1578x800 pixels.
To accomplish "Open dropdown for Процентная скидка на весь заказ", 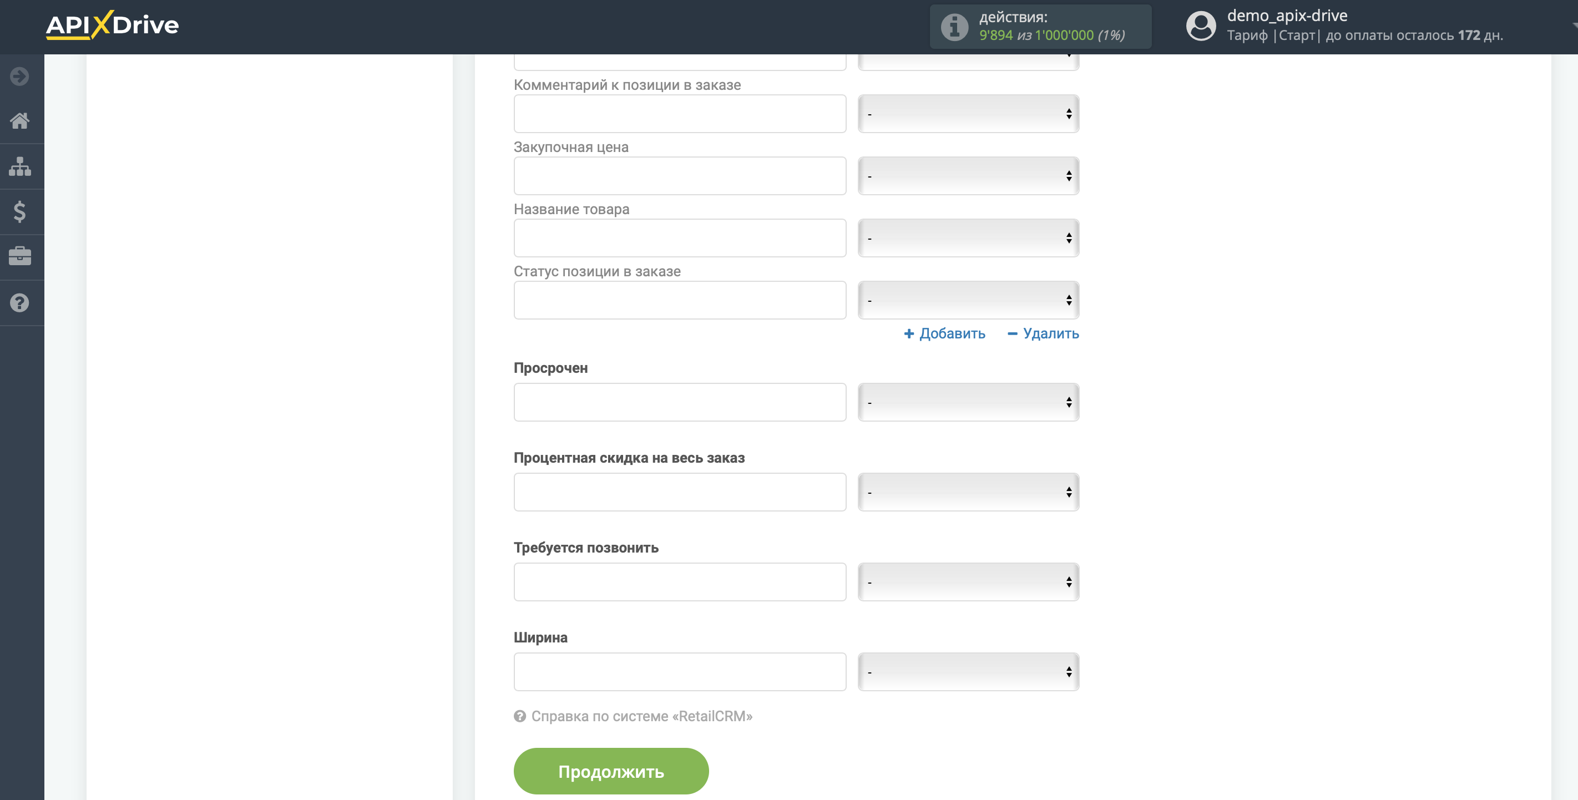I will pyautogui.click(x=968, y=492).
